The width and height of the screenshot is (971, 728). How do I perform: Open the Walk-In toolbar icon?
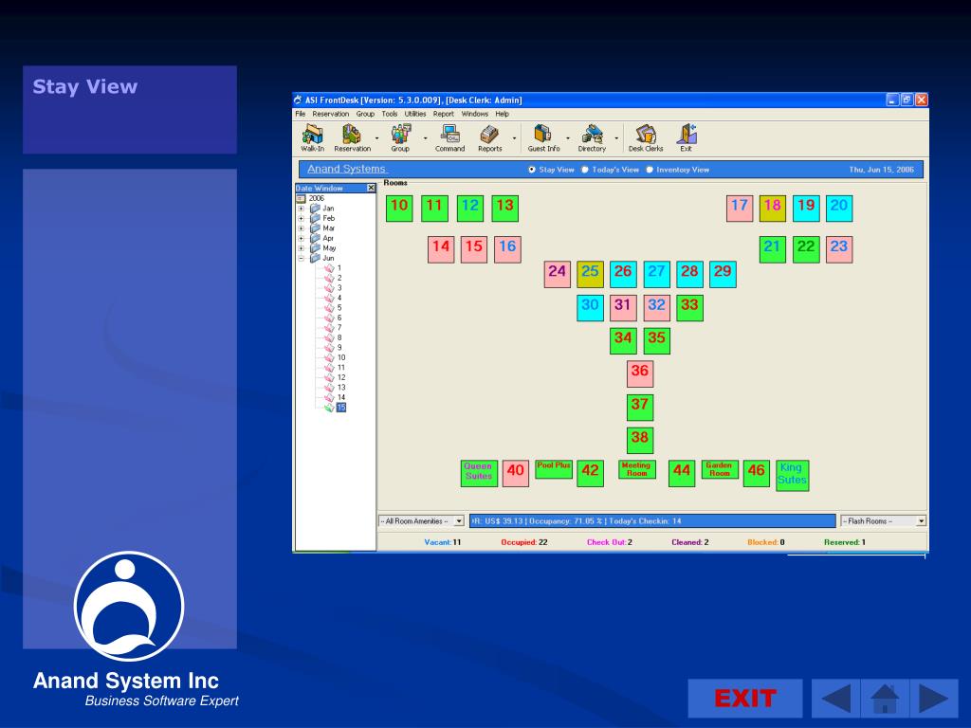point(312,137)
